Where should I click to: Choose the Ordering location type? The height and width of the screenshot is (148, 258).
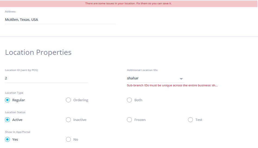(68, 100)
